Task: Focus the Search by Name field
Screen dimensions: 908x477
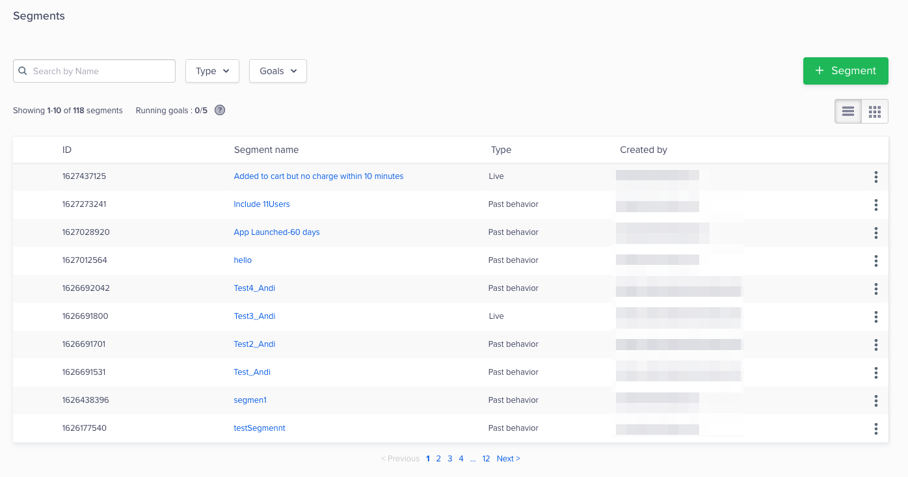Action: (94, 71)
